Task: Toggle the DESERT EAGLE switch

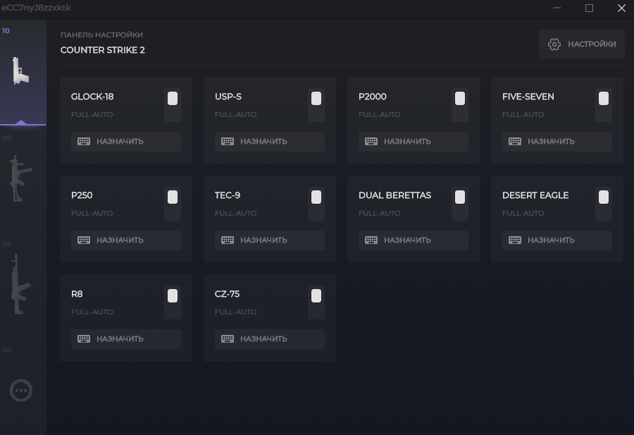Action: (604, 204)
